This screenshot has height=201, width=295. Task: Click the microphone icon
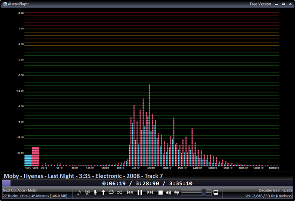click(x=95, y=192)
